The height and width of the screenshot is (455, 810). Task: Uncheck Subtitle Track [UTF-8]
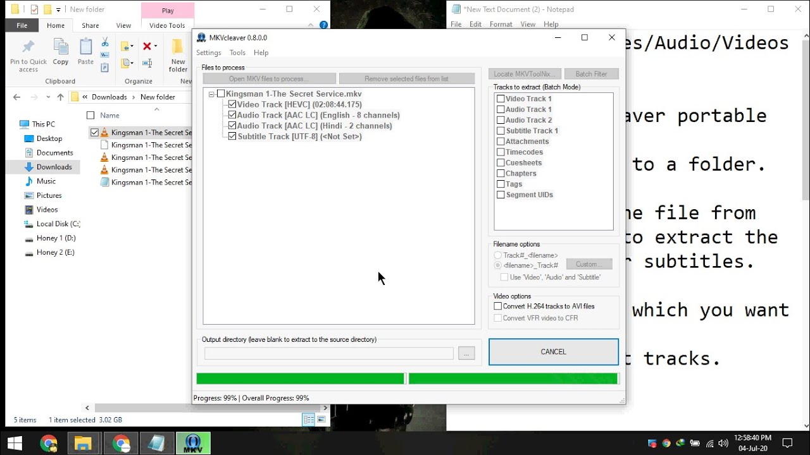click(x=232, y=136)
